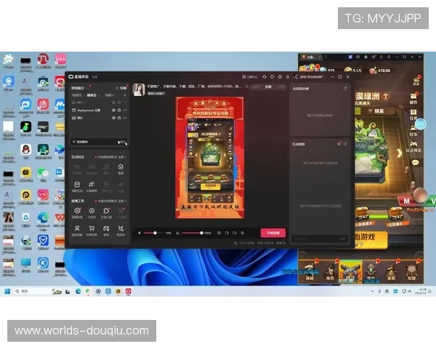
Task: Open more options for third source row
Action: [x=124, y=118]
